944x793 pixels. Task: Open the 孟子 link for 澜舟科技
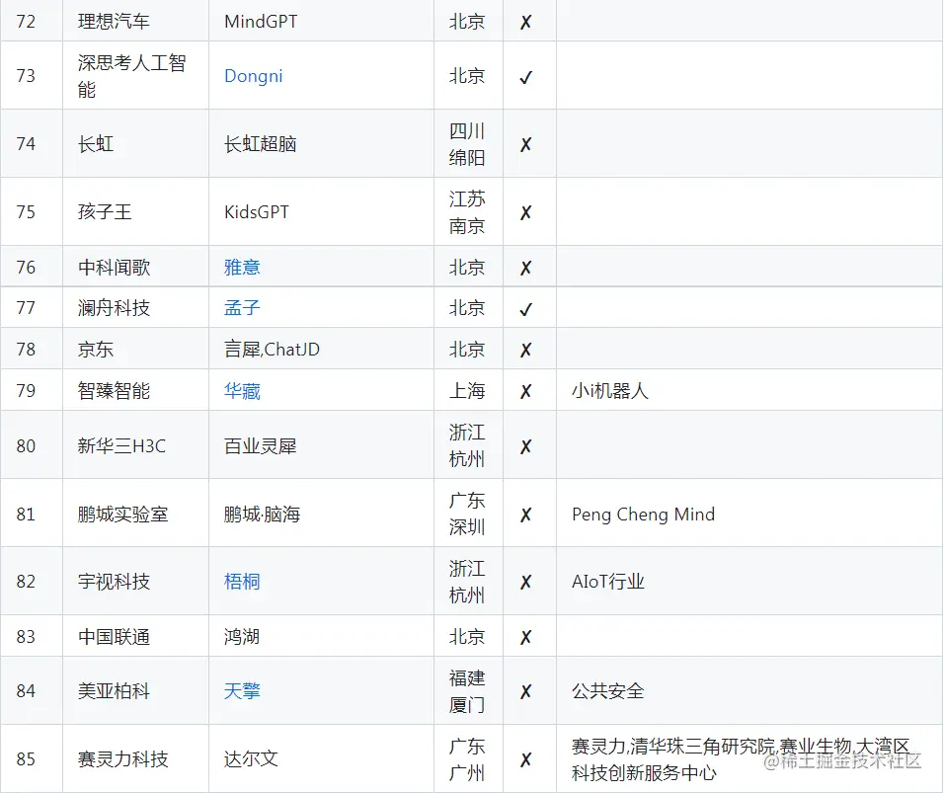240,307
